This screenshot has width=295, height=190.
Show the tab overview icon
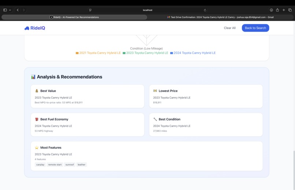(x=290, y=10)
